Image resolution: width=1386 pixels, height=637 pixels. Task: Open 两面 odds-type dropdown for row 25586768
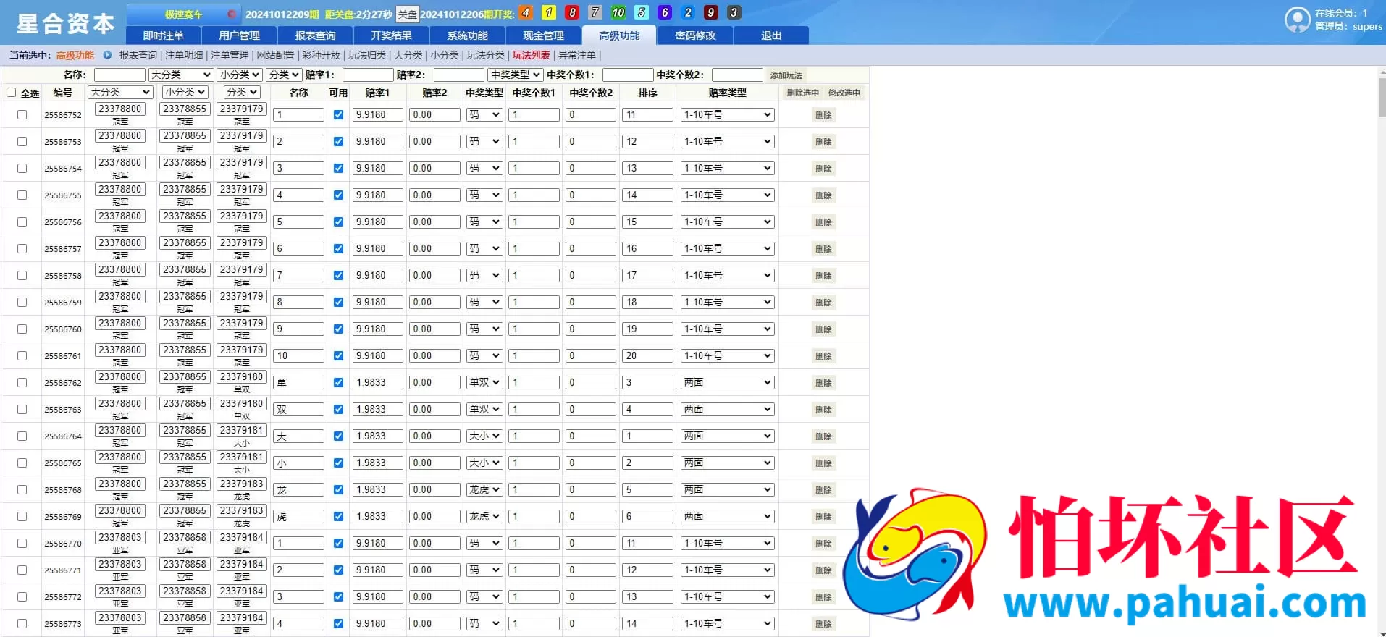point(728,489)
